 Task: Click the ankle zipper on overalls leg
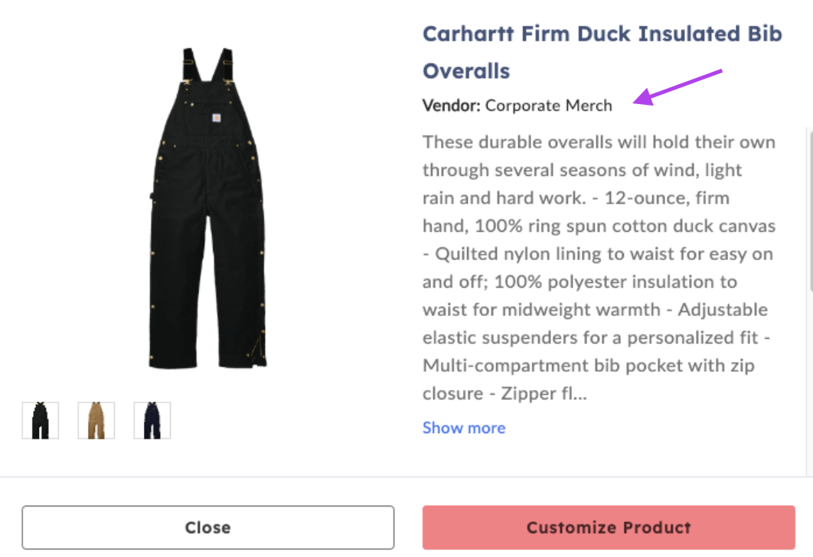258,348
